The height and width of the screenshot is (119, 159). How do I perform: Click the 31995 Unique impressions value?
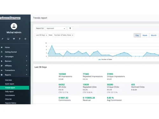click(110, 74)
